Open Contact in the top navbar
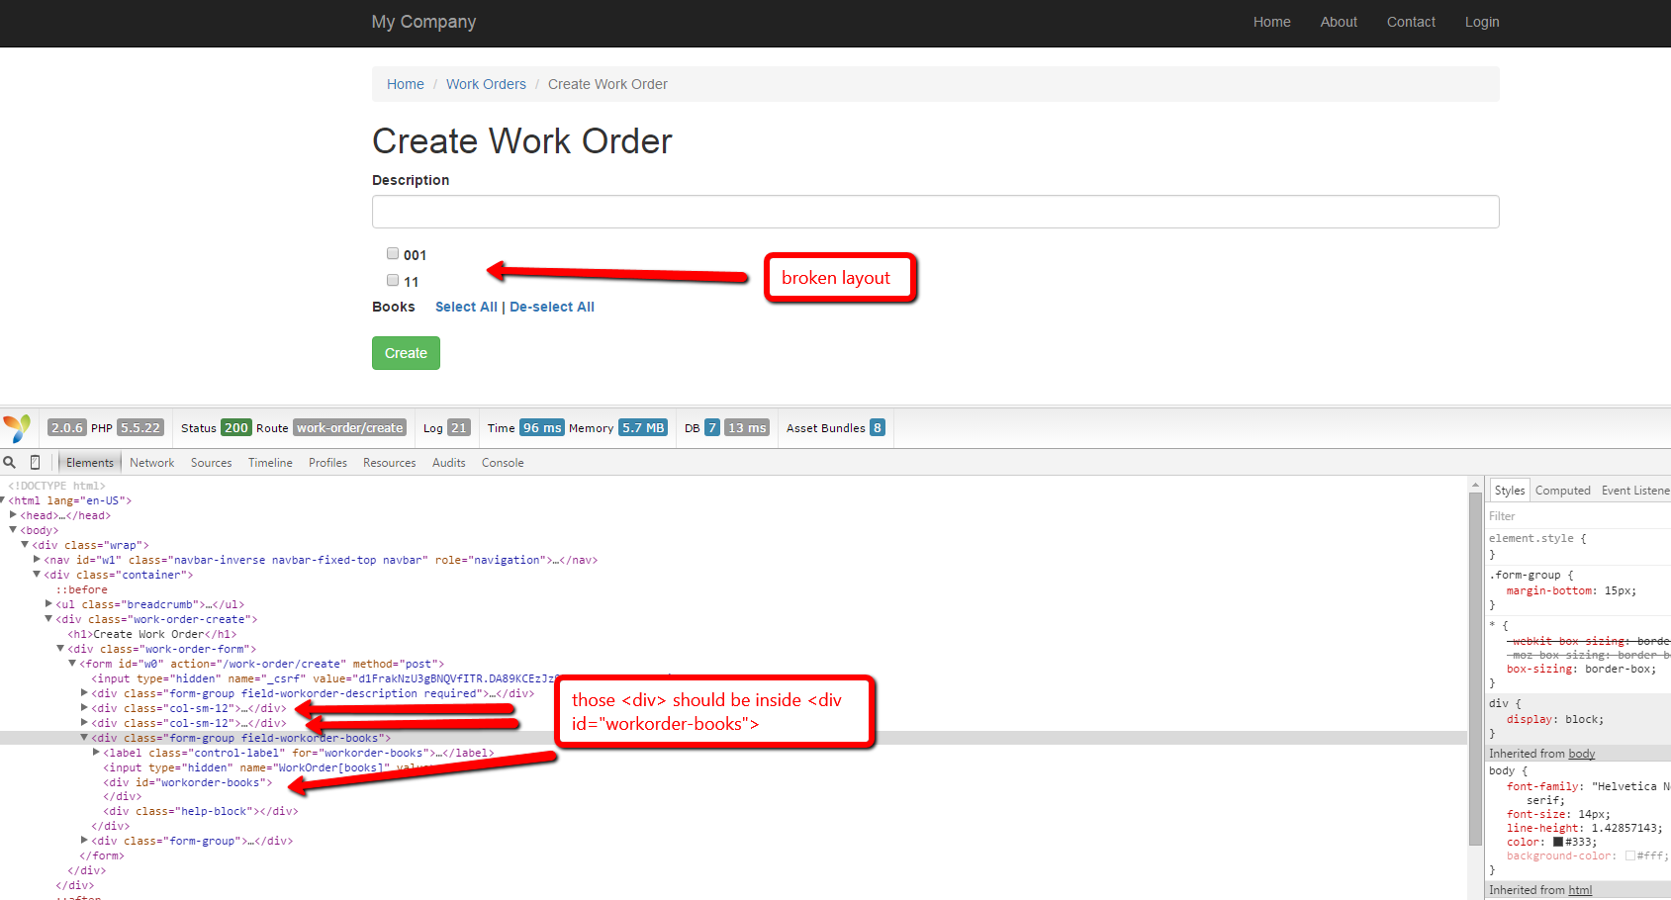 pos(1411,22)
